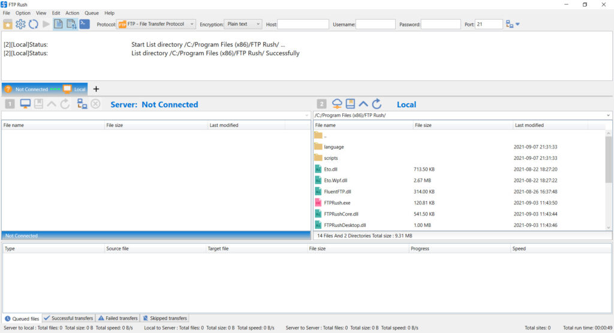Expand the left pane path dropdown
The height and width of the screenshot is (333, 614).
(x=306, y=116)
